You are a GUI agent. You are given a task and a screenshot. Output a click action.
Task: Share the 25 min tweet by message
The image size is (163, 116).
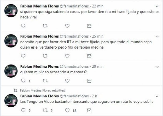point(89,56)
